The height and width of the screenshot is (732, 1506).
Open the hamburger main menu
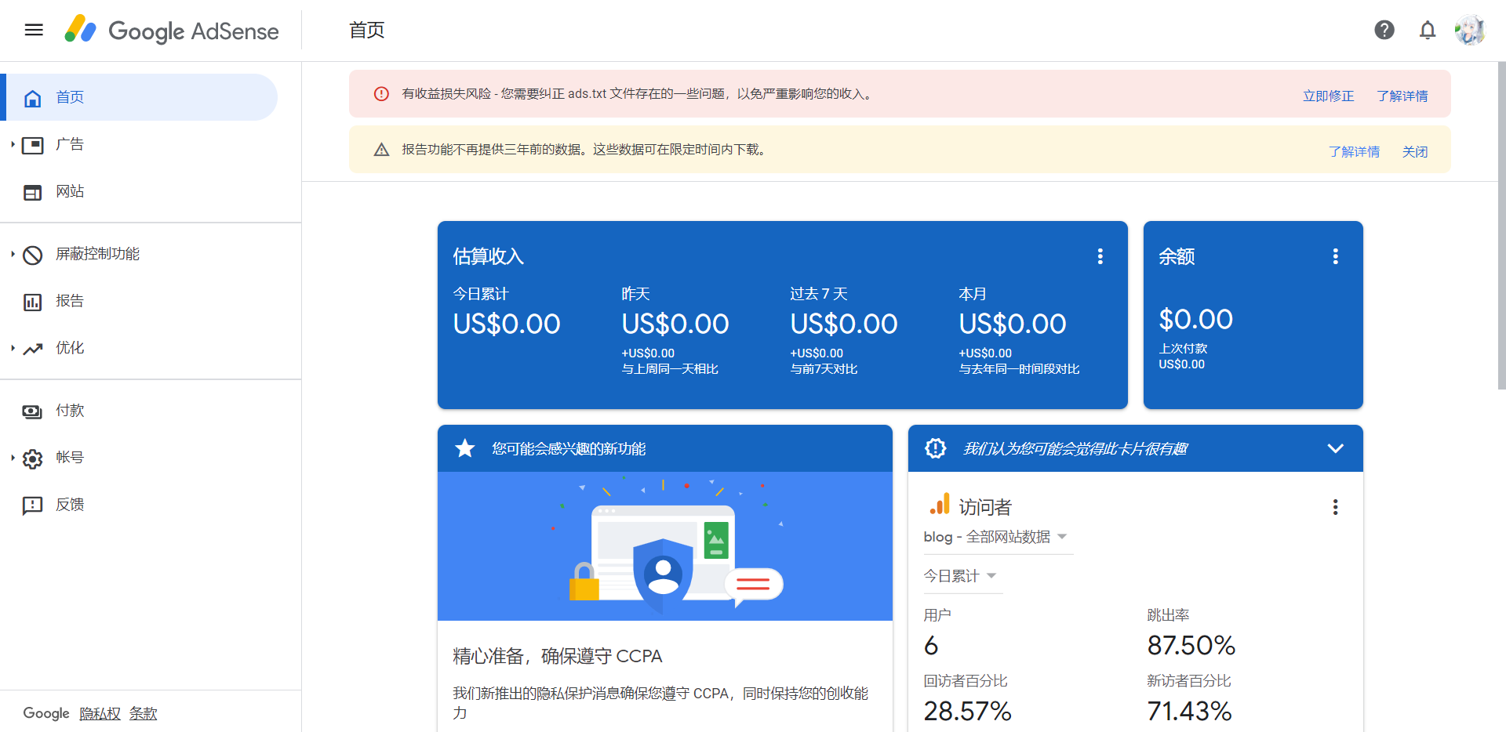[x=34, y=31]
